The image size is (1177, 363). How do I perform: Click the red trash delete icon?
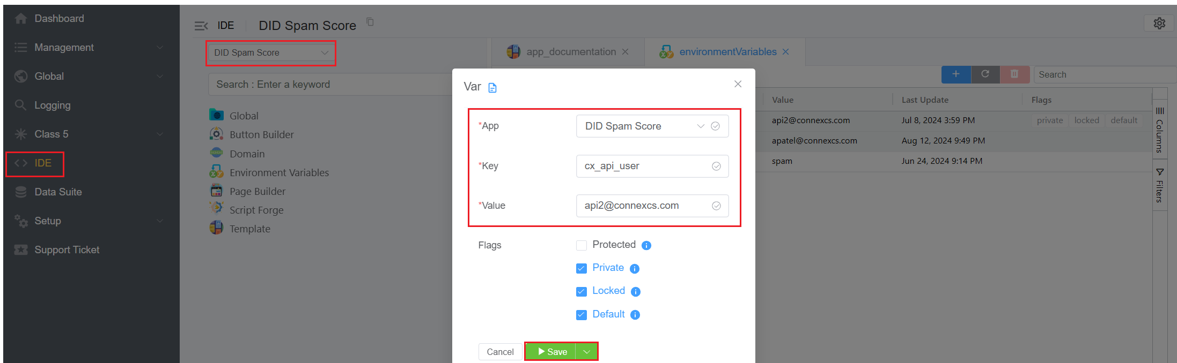[x=1014, y=74]
